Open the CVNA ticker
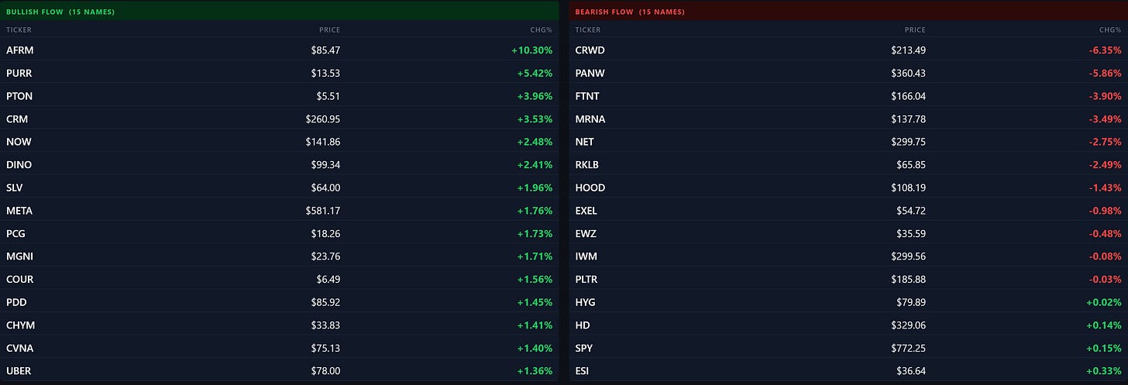 [19, 348]
